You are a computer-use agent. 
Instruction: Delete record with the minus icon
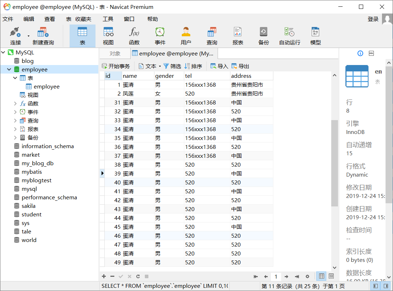112,276
